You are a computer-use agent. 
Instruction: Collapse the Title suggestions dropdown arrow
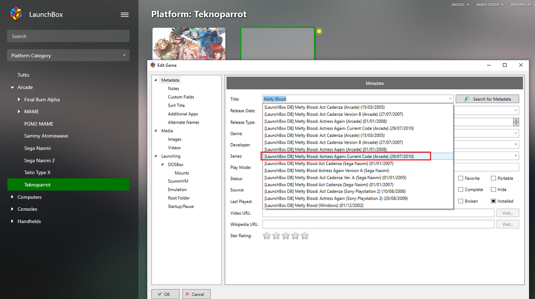pos(450,99)
